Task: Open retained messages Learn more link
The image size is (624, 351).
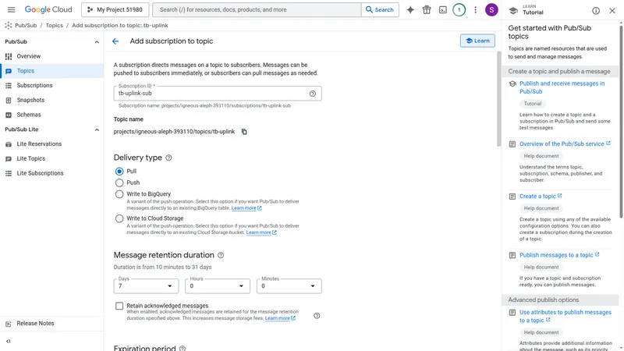Action: tap(280, 318)
